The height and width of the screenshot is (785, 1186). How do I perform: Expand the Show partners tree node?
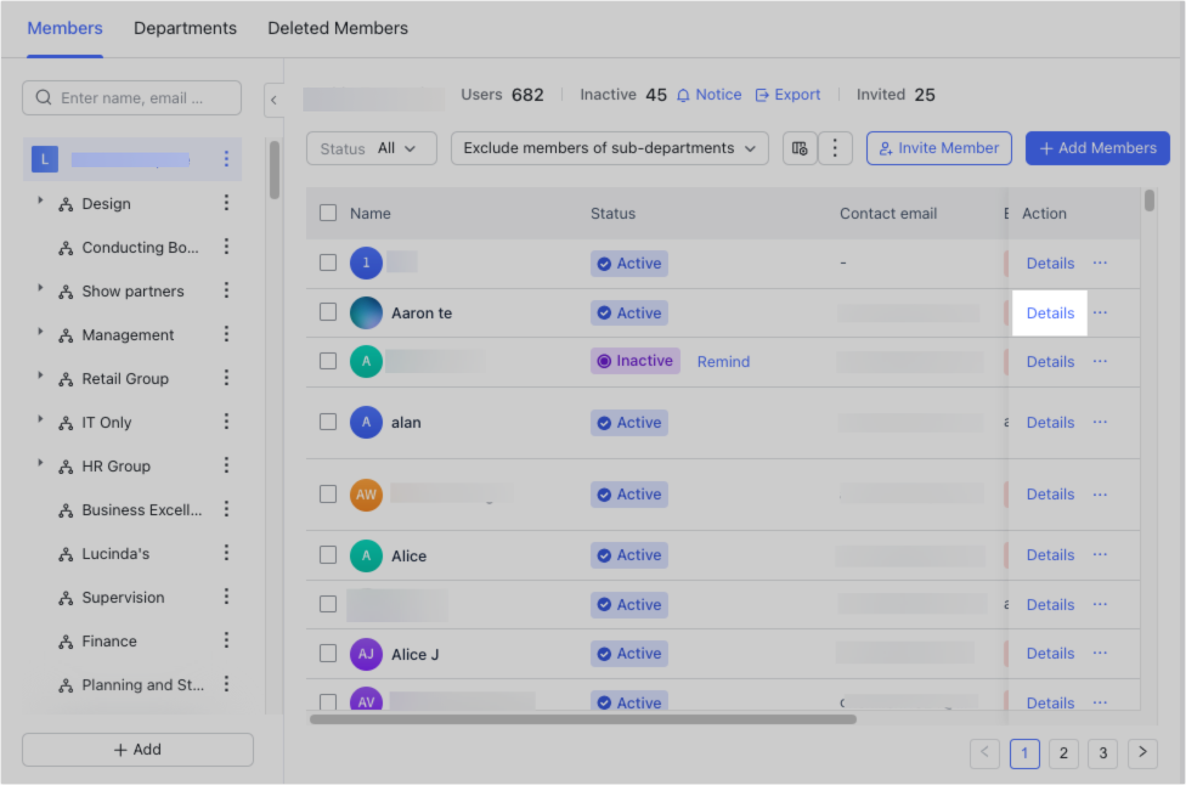pyautogui.click(x=40, y=288)
